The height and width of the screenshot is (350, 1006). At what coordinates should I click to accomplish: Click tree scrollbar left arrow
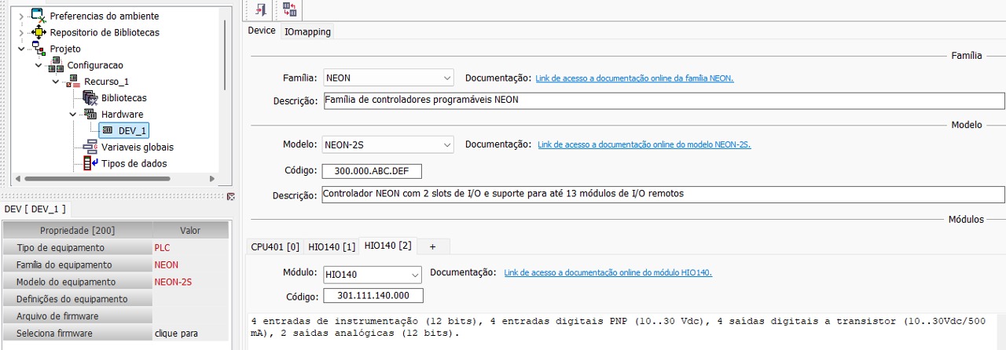click(x=17, y=179)
